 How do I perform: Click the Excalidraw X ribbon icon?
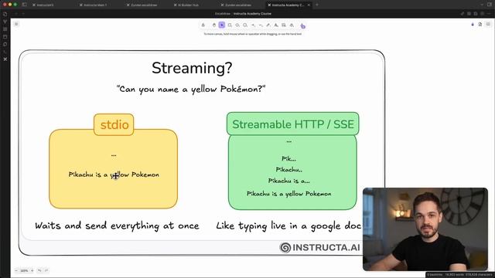pos(5,59)
